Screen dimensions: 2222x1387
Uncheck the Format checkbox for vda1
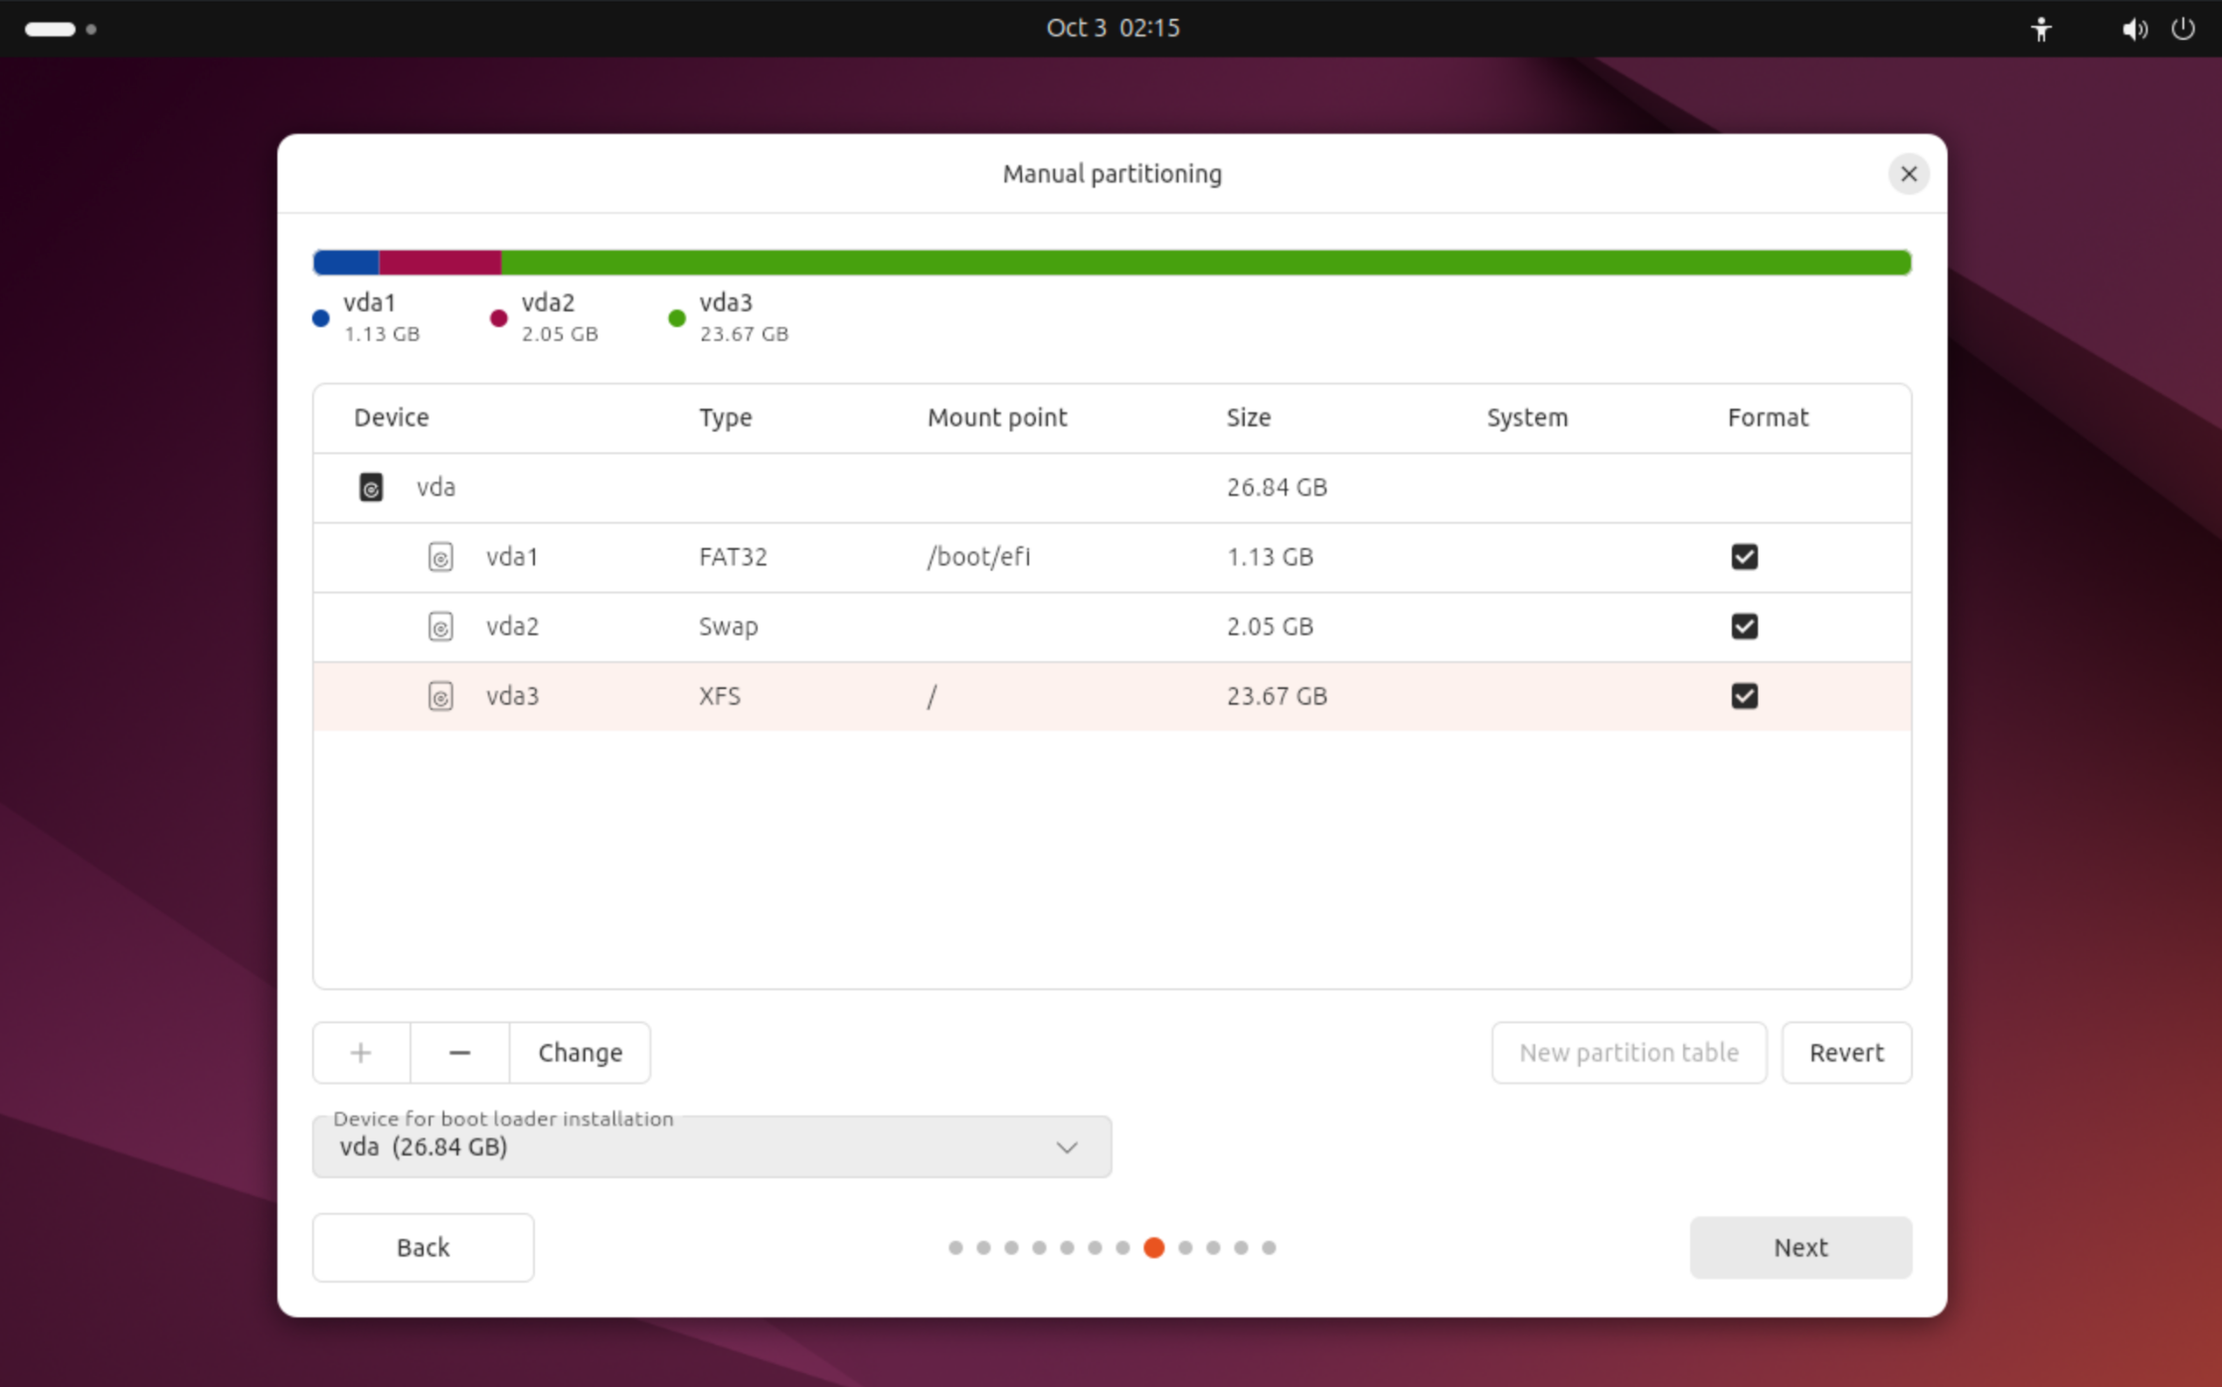click(1744, 557)
